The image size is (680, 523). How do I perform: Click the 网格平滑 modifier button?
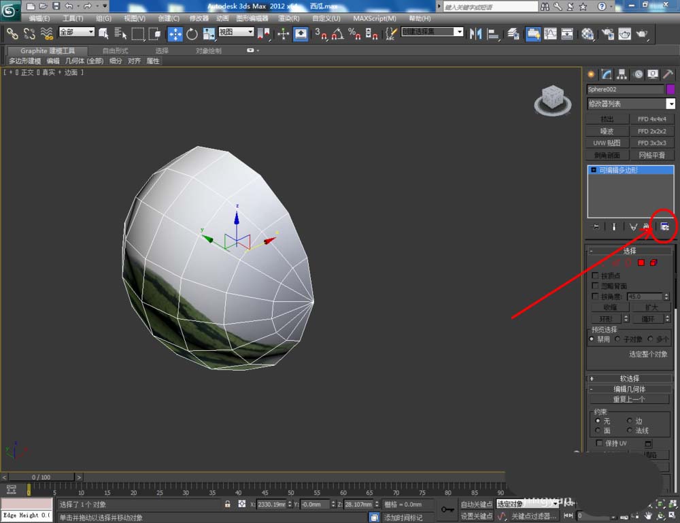651,156
